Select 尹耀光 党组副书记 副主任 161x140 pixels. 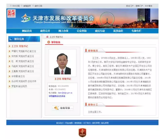click(24, 51)
